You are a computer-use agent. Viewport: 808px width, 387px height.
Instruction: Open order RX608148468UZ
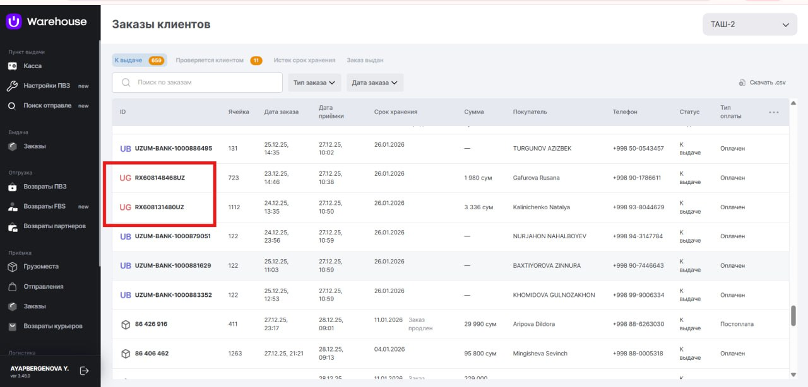click(160, 178)
